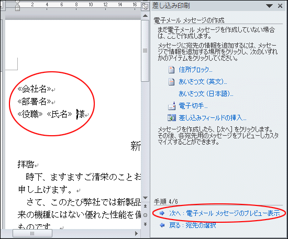Click the «会社名» merge field in document
288x239 pixels.
34,89
